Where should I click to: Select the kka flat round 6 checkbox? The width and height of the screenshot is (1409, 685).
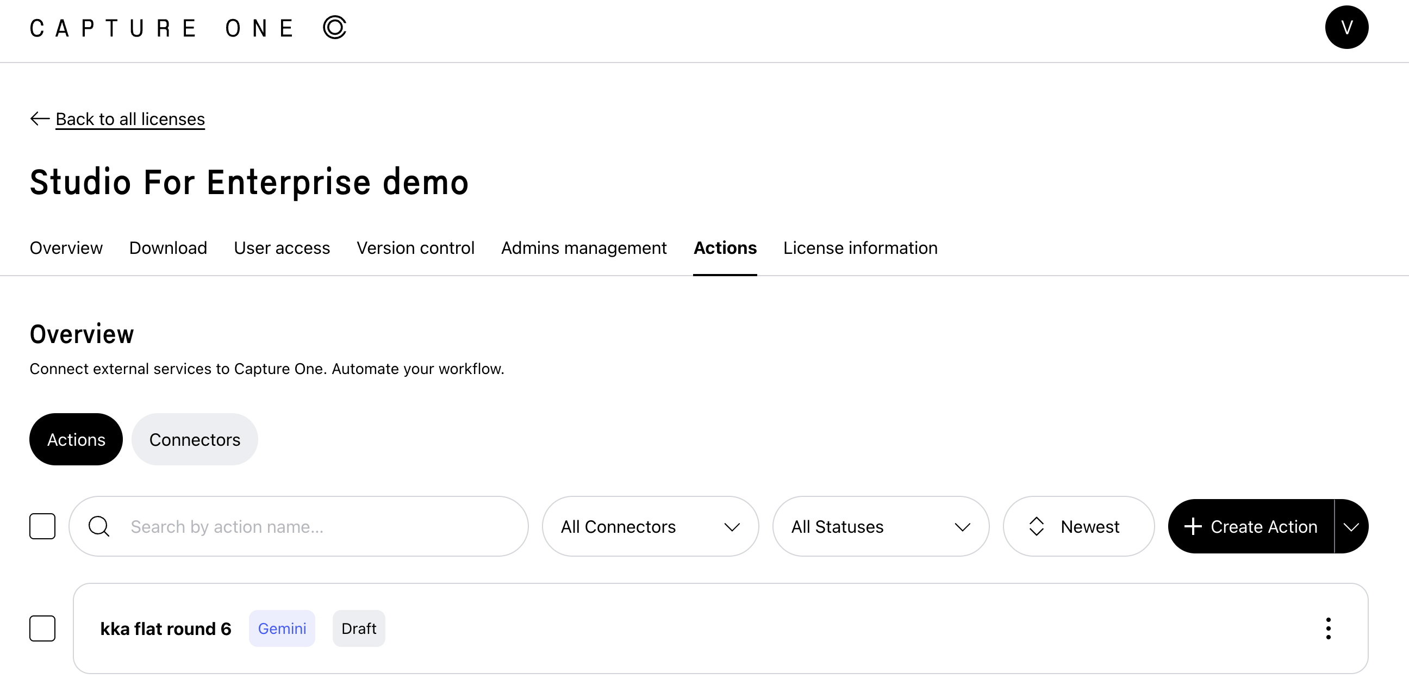coord(42,628)
